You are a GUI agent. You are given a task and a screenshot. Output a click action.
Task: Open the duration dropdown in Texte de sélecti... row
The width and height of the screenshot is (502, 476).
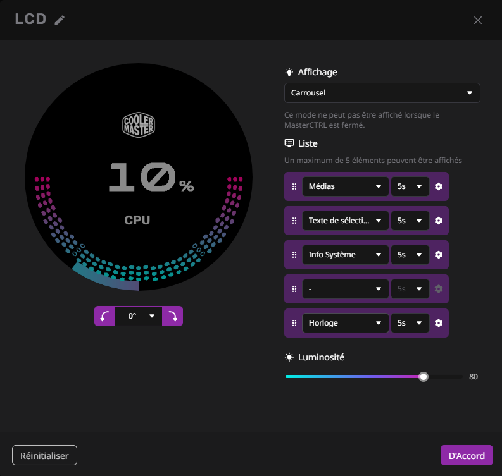pyautogui.click(x=410, y=221)
